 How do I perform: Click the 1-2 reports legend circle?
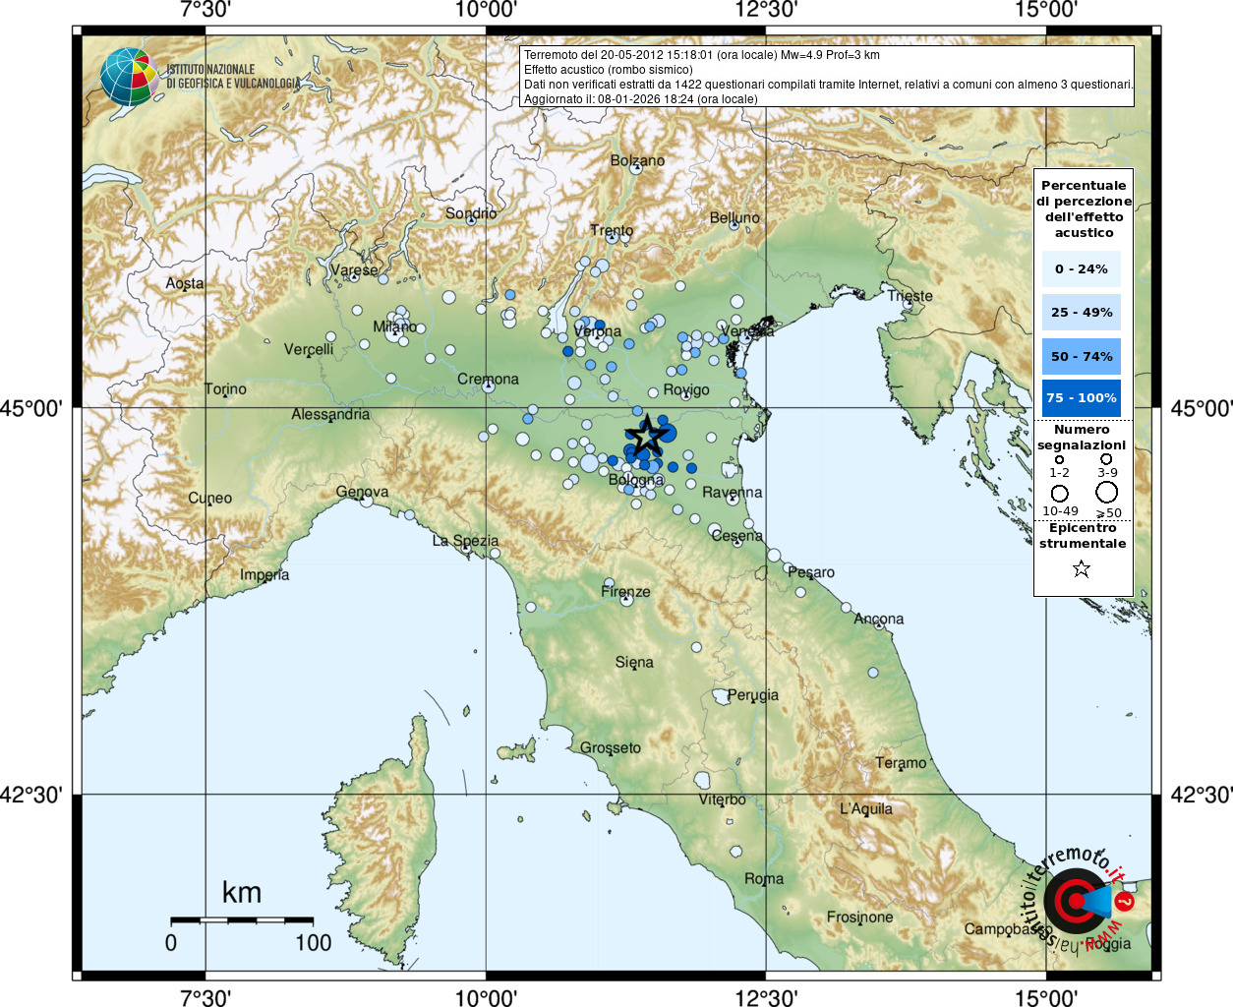(1059, 459)
